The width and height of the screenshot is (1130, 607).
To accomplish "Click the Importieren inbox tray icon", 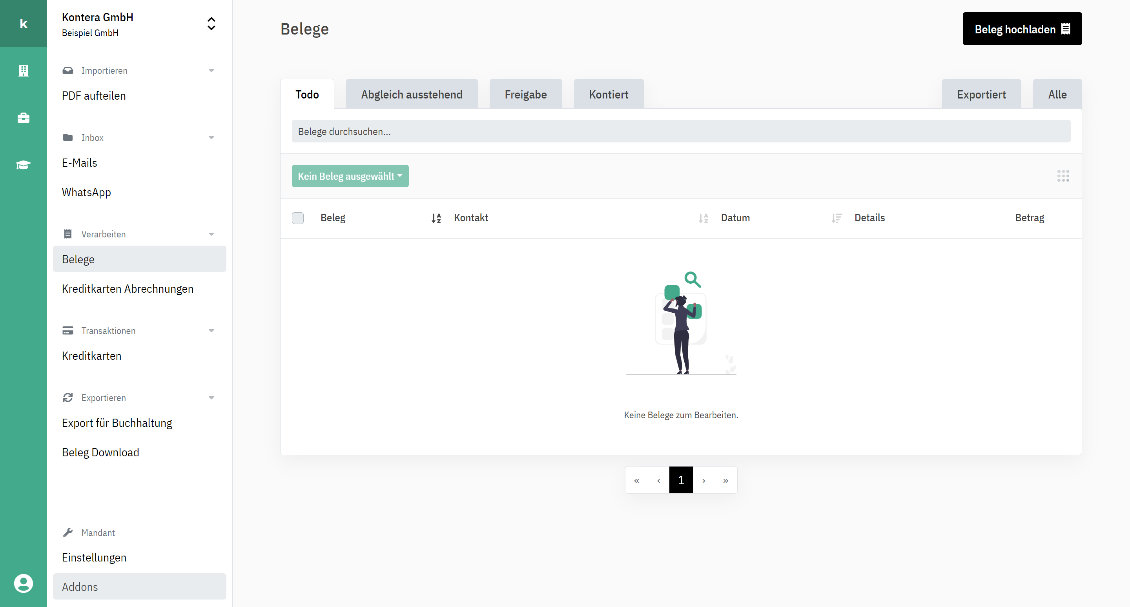I will pyautogui.click(x=67, y=70).
